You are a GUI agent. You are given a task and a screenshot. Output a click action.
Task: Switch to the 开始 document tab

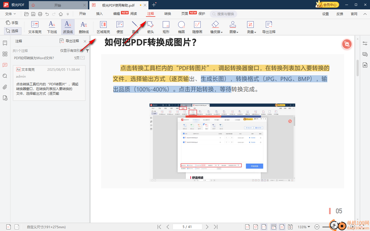point(58,5)
